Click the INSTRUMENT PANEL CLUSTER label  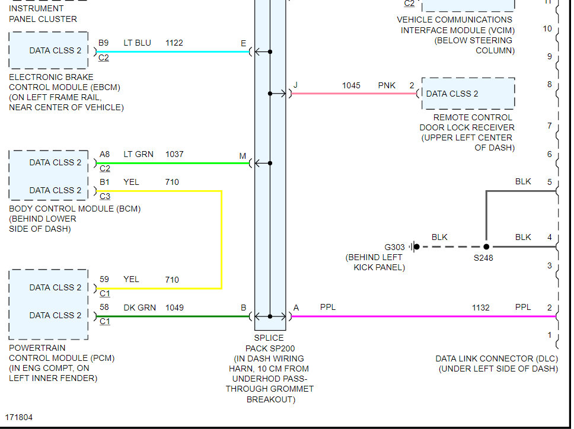coord(43,14)
